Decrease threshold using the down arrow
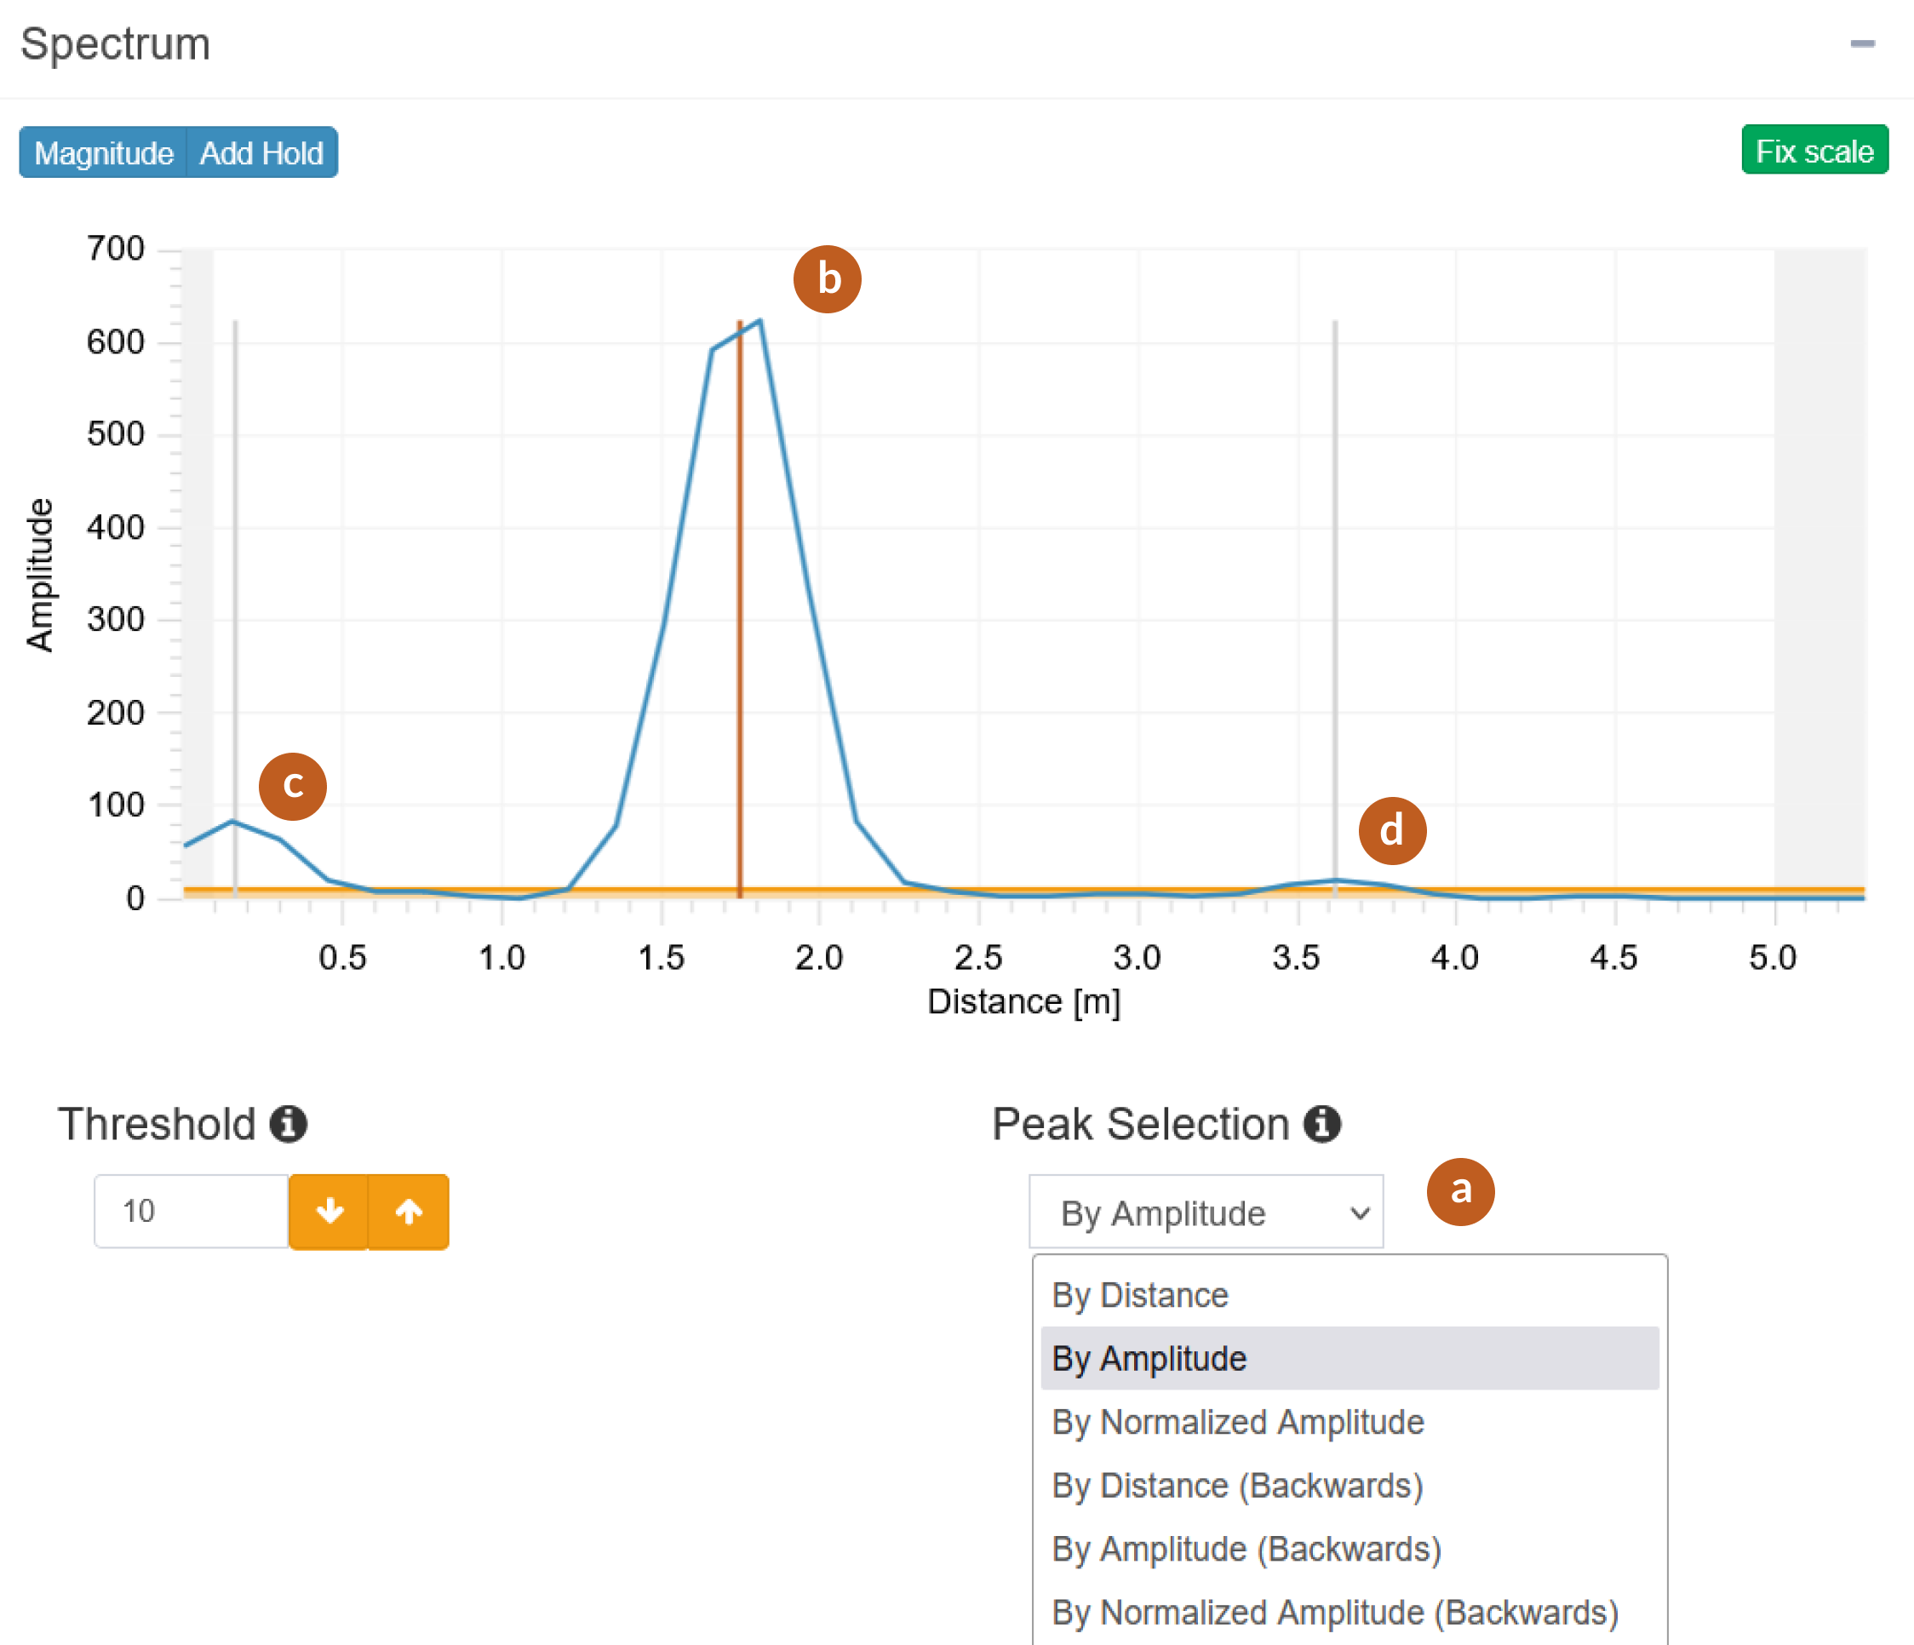Viewport: 1914px width, 1645px height. point(330,1211)
